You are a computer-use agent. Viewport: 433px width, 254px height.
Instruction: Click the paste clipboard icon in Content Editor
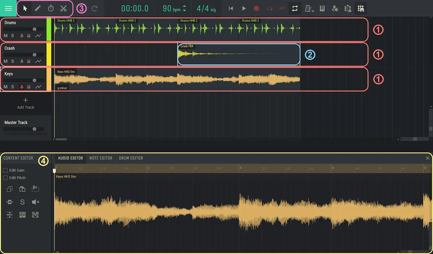coord(22,189)
